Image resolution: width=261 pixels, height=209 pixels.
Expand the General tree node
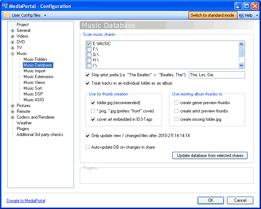[x=12, y=30]
